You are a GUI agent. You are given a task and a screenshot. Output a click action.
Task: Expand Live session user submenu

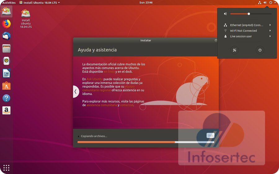[x=247, y=36]
